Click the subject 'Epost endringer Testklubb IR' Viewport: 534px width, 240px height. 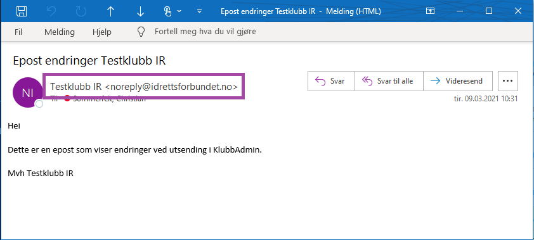89,61
